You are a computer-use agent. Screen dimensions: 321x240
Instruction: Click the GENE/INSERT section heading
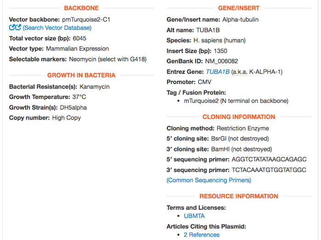click(x=239, y=8)
